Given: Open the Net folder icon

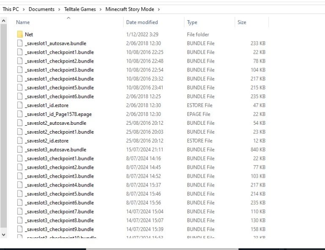Looking at the screenshot, I should [20, 34].
